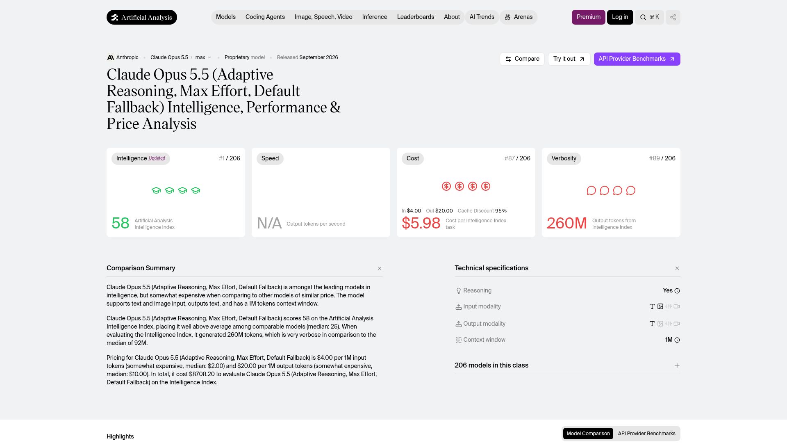Expand 206 models in this class

(x=567, y=365)
